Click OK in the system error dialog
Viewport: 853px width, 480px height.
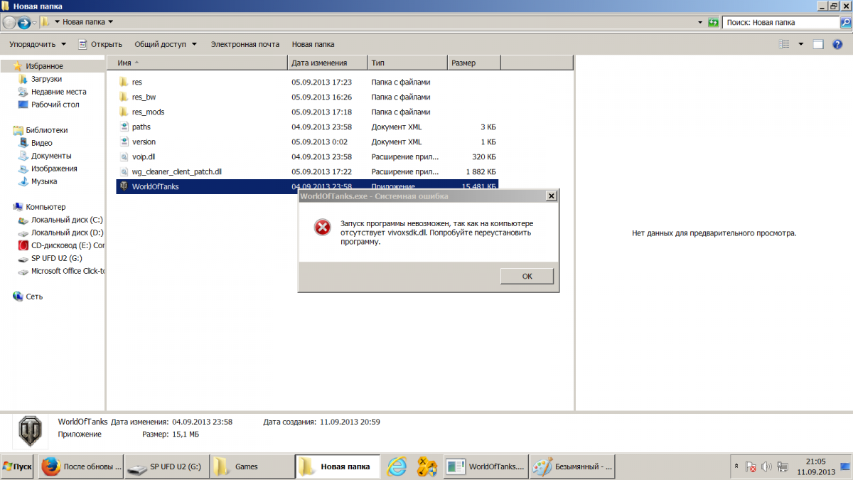point(527,276)
